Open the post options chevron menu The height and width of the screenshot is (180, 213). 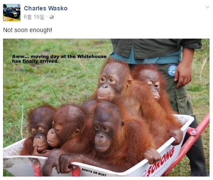207,7
